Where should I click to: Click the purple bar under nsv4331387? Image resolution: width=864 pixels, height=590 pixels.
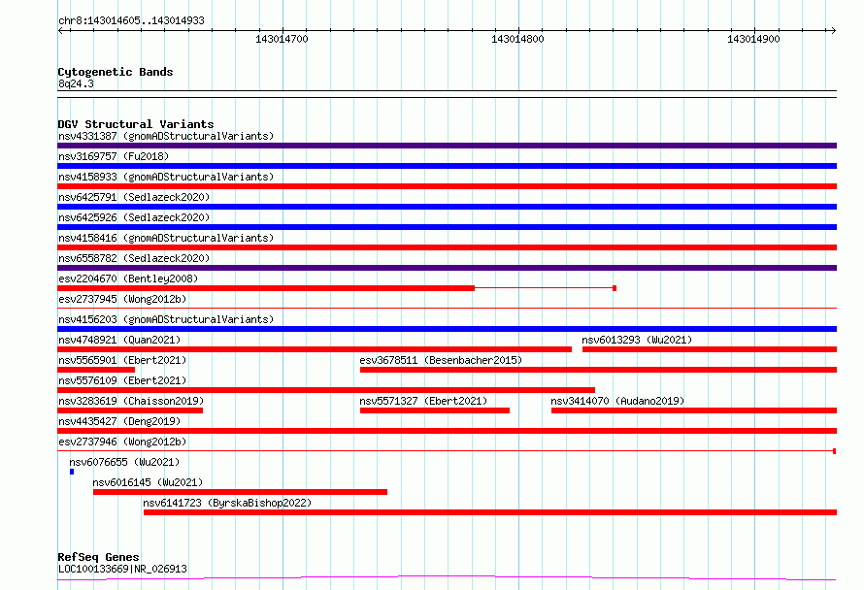click(x=447, y=146)
